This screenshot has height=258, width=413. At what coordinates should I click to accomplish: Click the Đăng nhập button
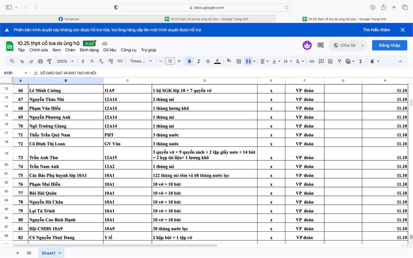pyautogui.click(x=389, y=45)
